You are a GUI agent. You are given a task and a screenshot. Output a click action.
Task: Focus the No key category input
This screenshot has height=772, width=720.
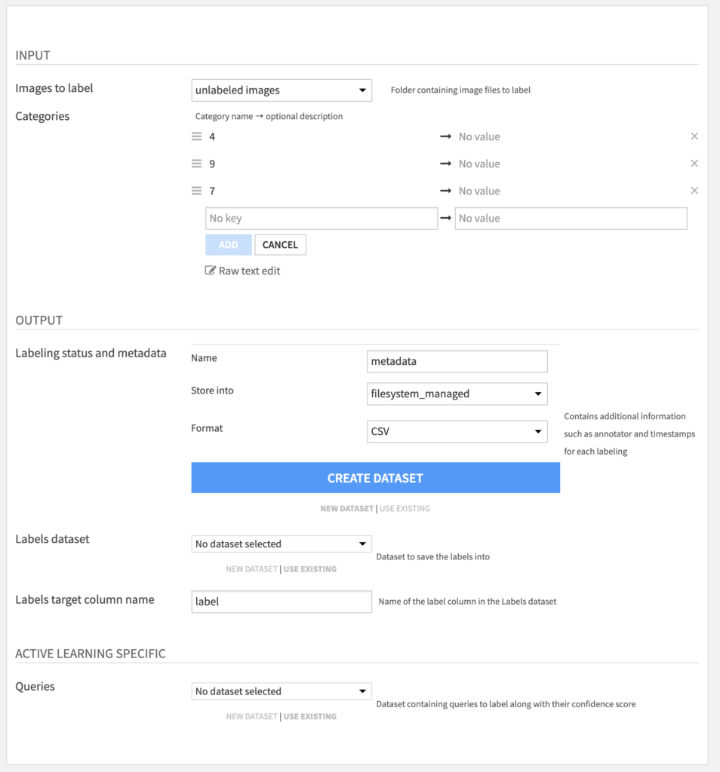pos(322,218)
